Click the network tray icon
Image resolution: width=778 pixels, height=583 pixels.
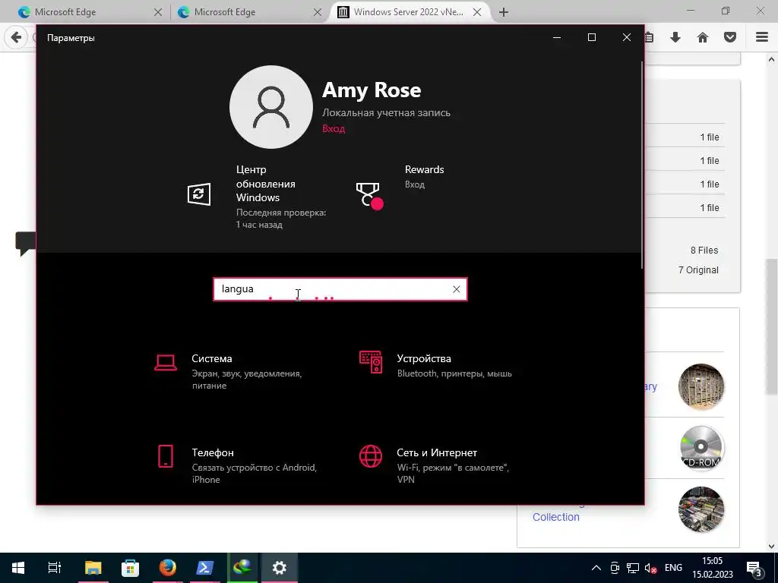[x=633, y=568]
